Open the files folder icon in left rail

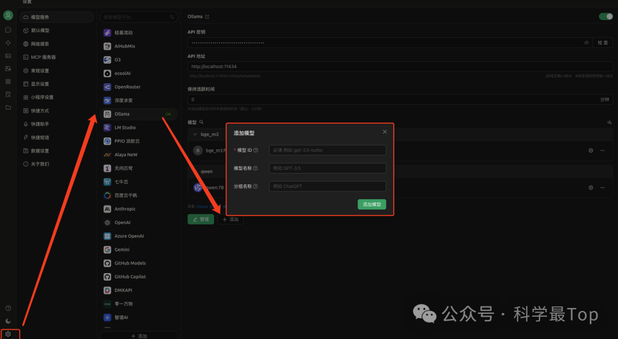click(x=8, y=107)
